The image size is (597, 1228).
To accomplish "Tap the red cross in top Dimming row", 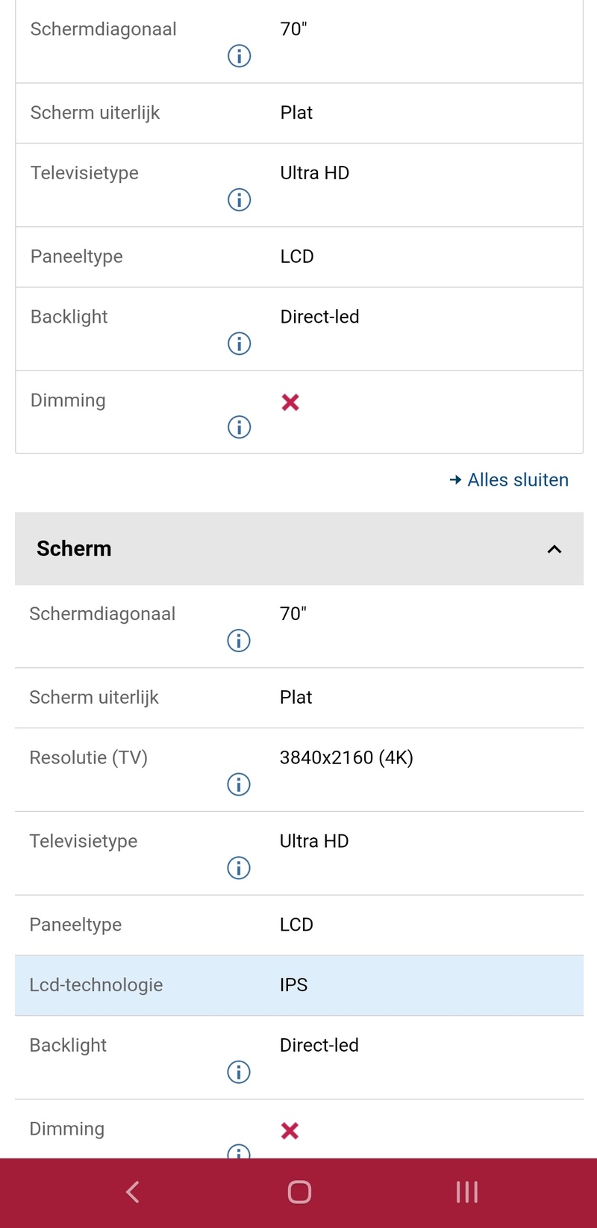I will pyautogui.click(x=290, y=403).
